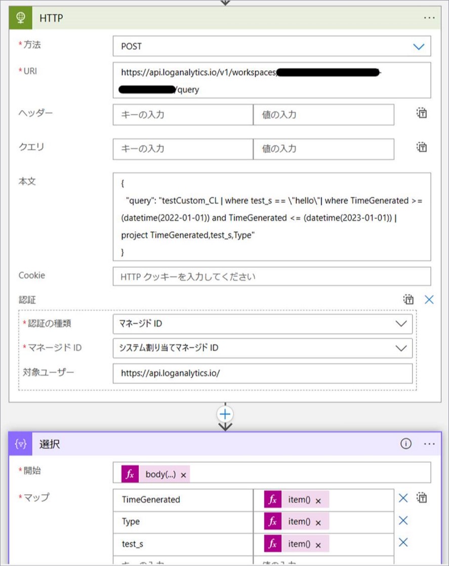Remove the body(...) token via its x
The image size is (449, 566).
pyautogui.click(x=183, y=474)
